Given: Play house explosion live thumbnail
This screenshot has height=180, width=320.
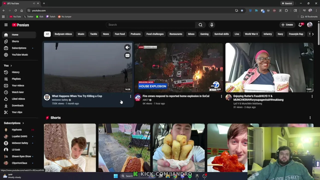Looking at the screenshot, I should (x=178, y=67).
